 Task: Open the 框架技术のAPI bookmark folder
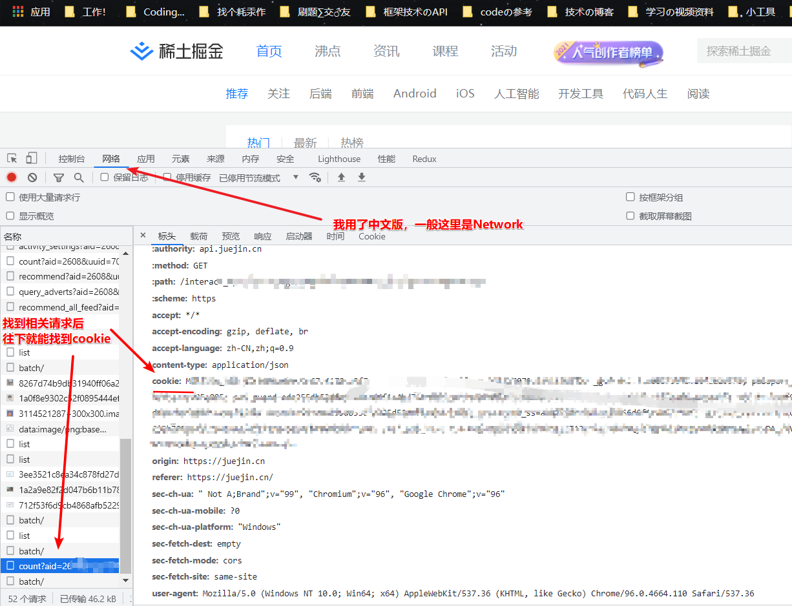click(406, 12)
